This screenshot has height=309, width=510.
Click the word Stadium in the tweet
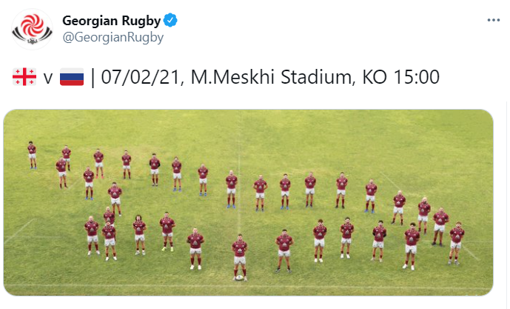tap(316, 77)
